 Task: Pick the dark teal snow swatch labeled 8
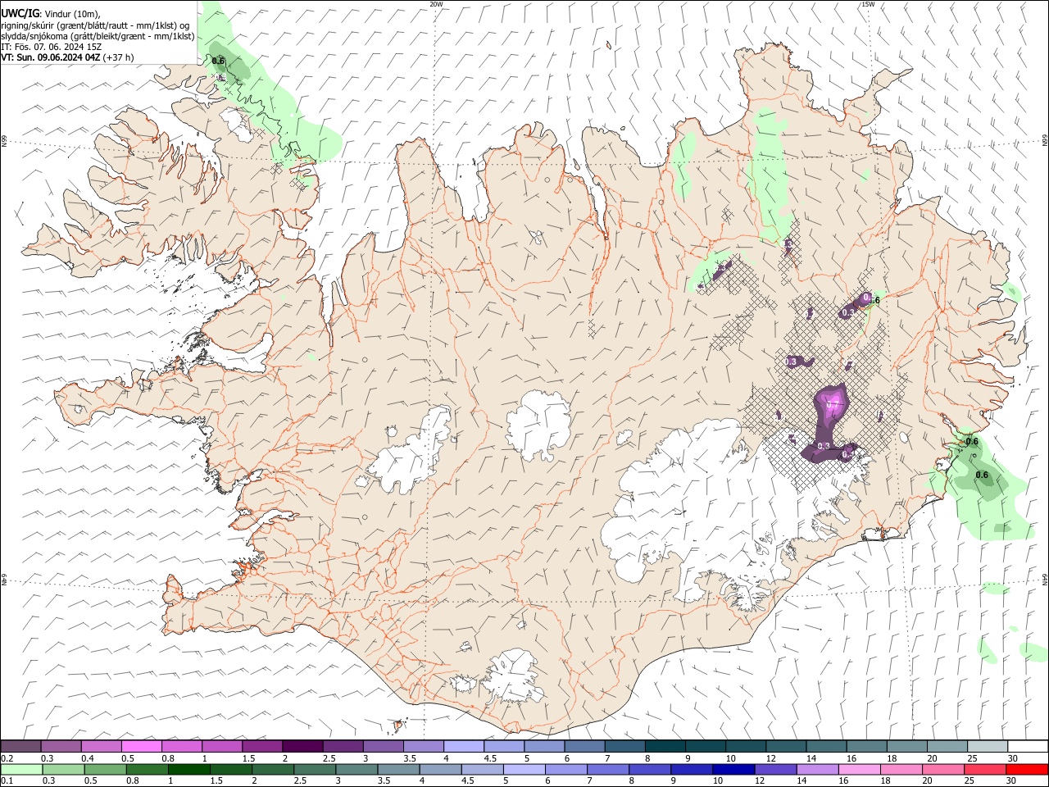click(664, 747)
